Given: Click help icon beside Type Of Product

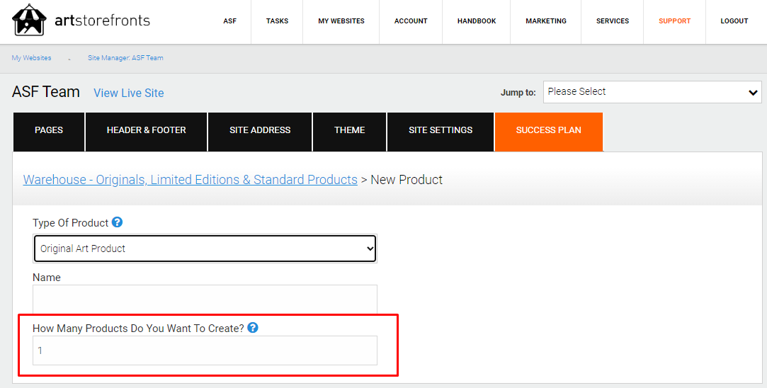Looking at the screenshot, I should pos(118,222).
